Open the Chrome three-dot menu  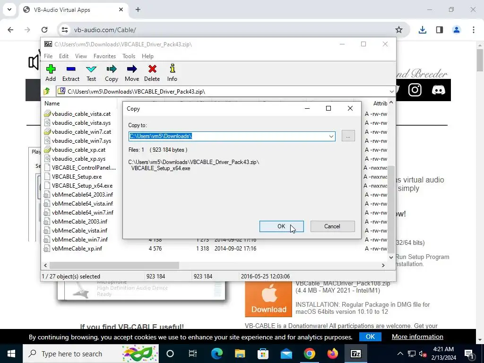pyautogui.click(x=474, y=30)
